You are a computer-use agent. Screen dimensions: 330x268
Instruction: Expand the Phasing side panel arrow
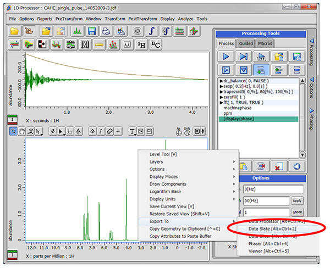311,110
